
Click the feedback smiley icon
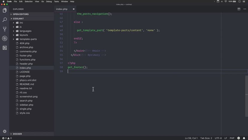238,138
